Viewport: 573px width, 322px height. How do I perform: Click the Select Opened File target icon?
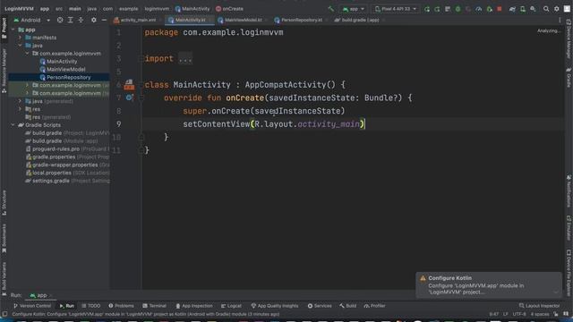[x=60, y=20]
